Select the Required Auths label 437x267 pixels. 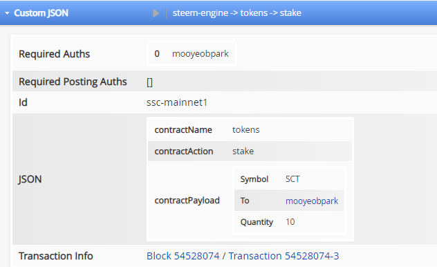tap(55, 54)
